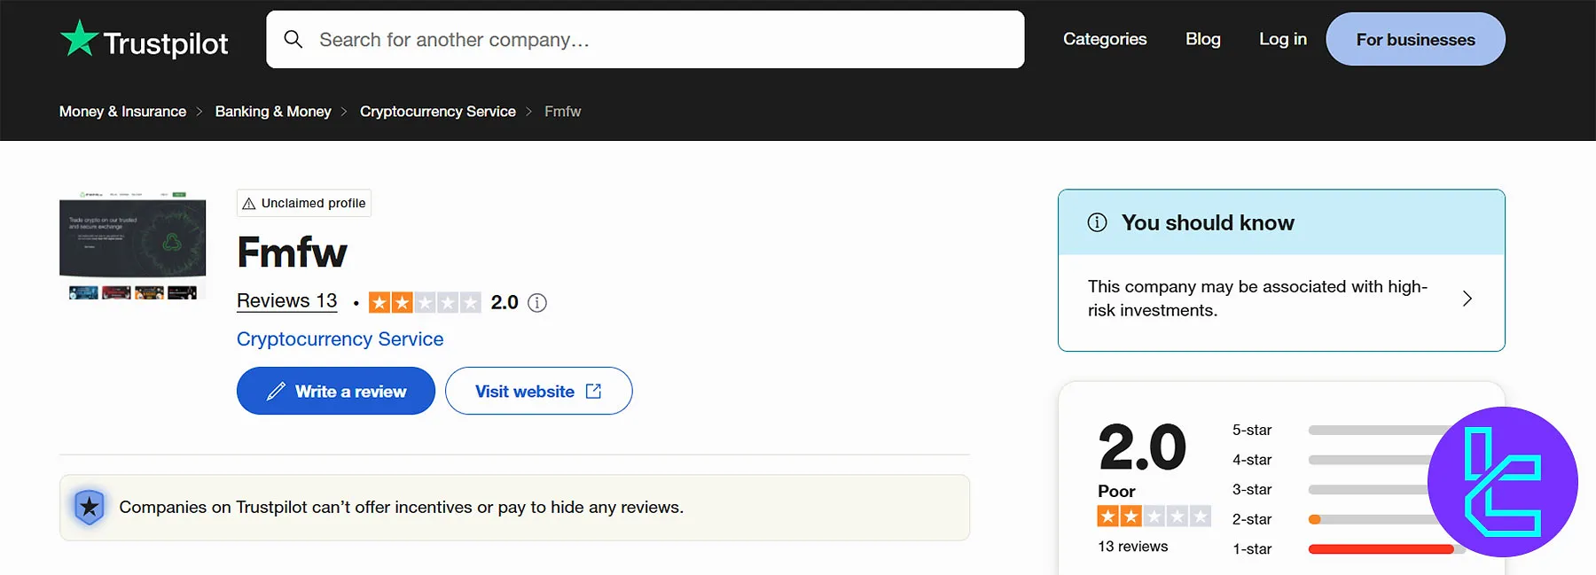This screenshot has width=1596, height=575.
Task: Click the info icon in You should know
Action: [x=1098, y=222]
